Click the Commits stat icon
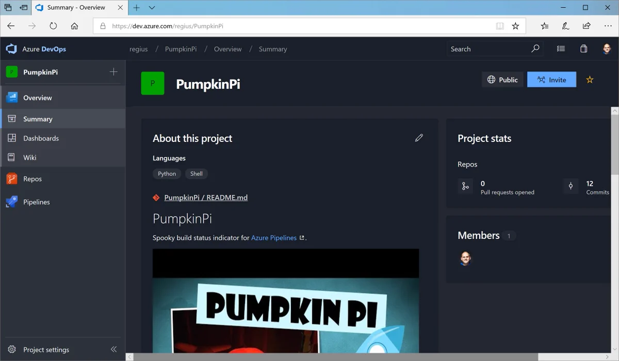Image resolution: width=619 pixels, height=361 pixels. (571, 186)
